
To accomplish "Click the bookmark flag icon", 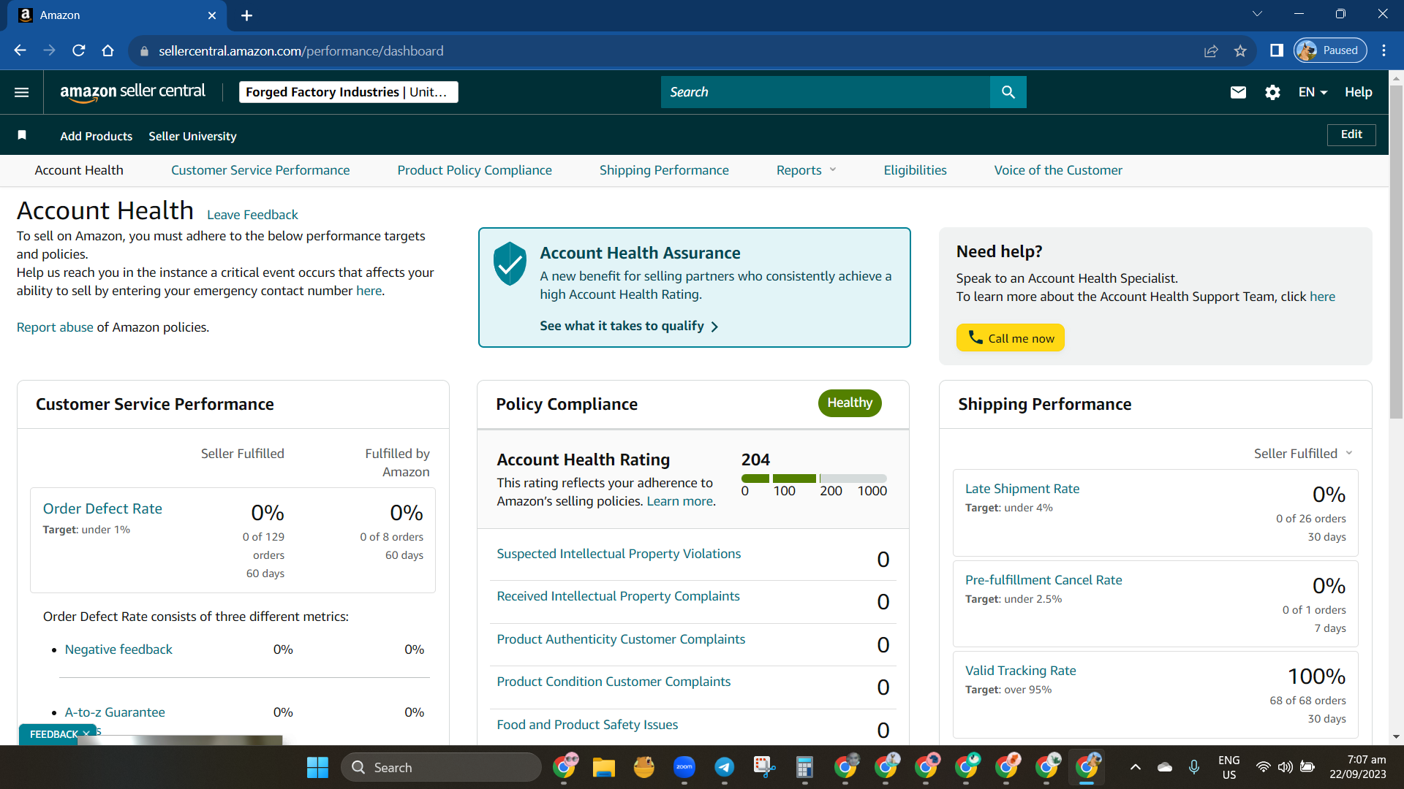I will point(22,135).
